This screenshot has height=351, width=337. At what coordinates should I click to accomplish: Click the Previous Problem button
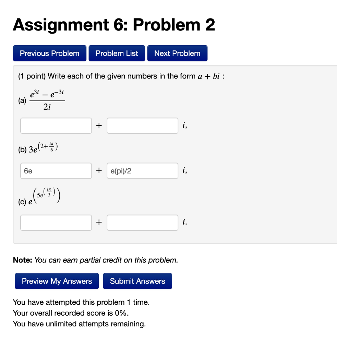(49, 53)
